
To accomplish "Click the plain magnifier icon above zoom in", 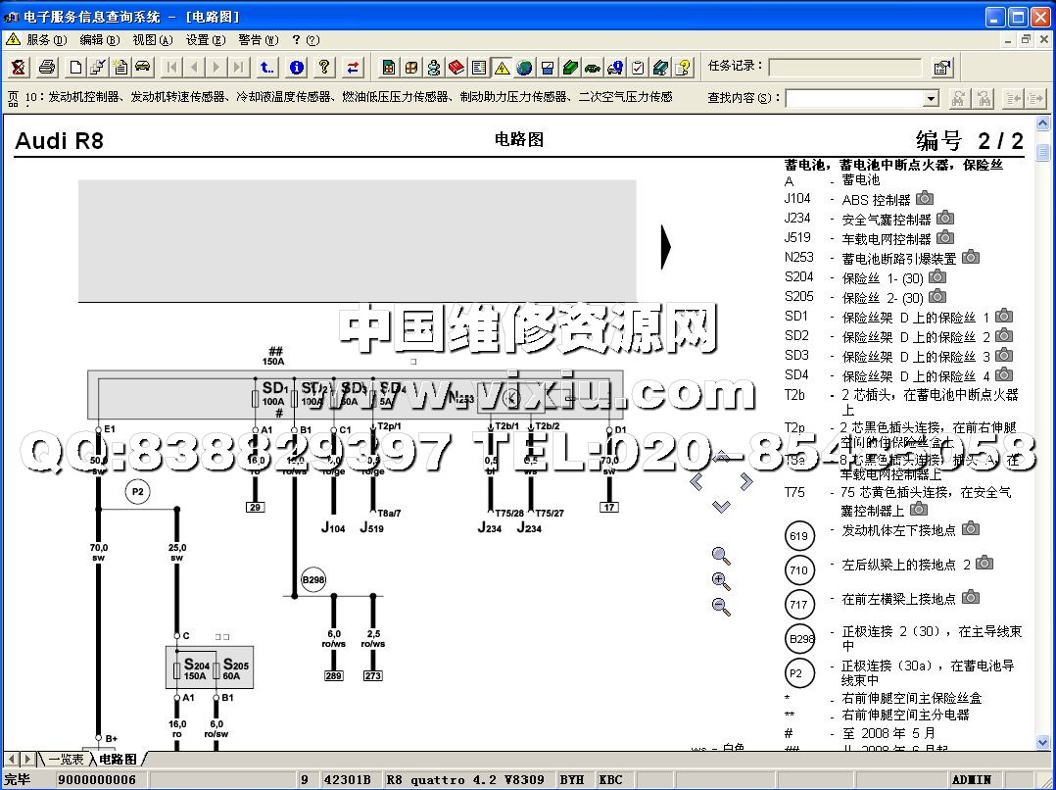I will tap(721, 556).
